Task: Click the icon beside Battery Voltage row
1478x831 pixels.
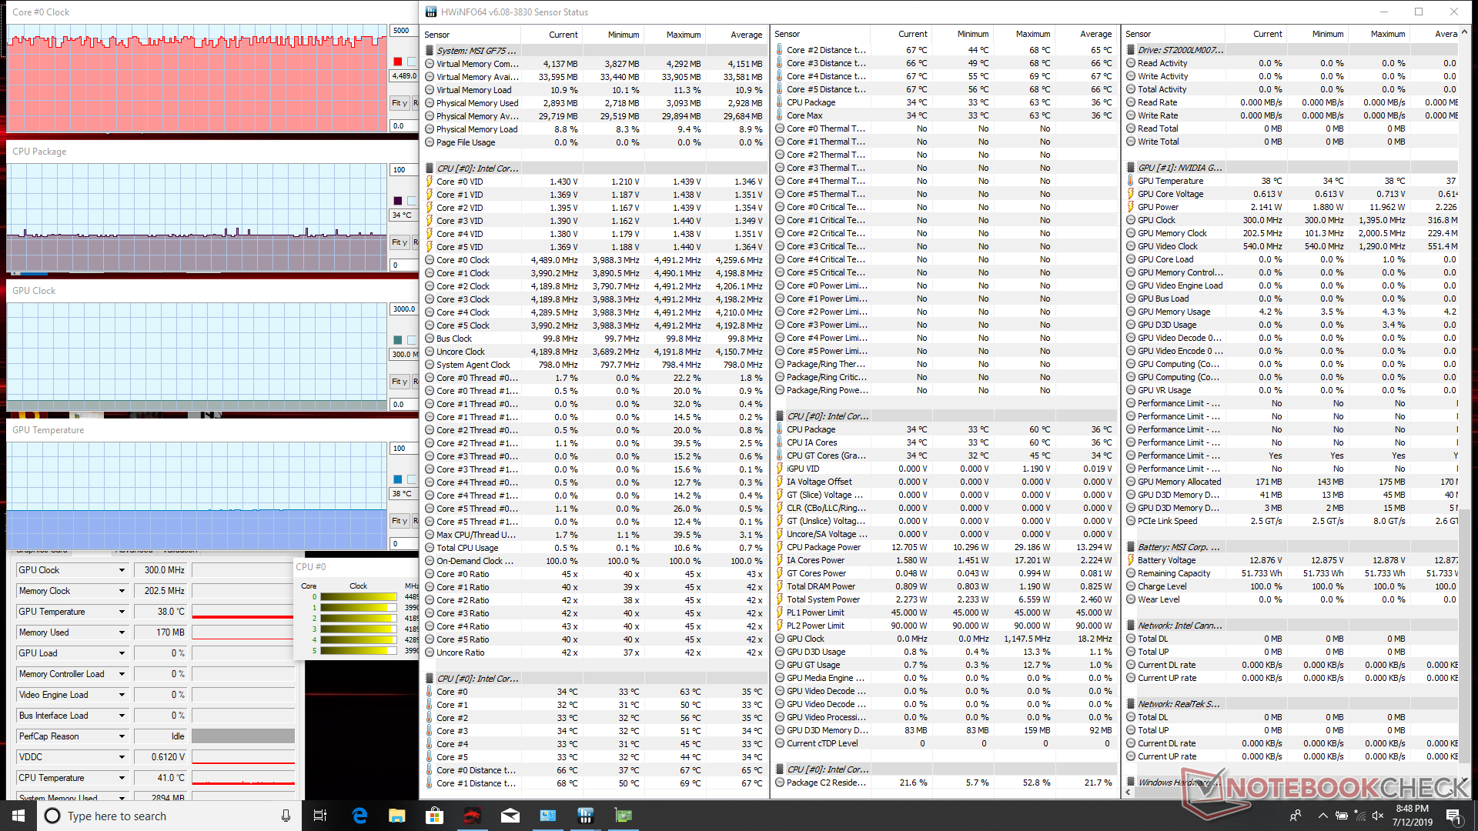Action: pyautogui.click(x=1131, y=560)
